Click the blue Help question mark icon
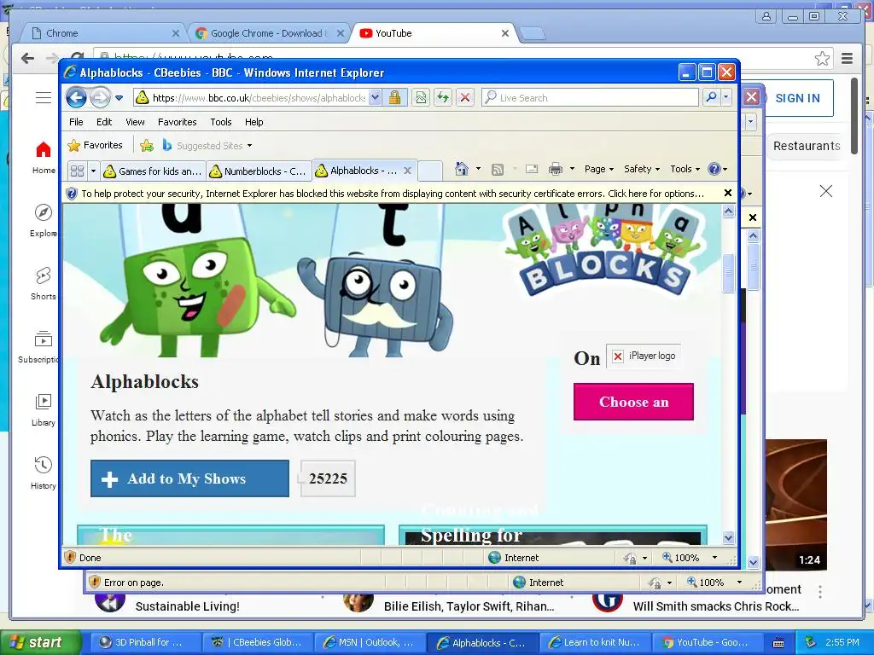874x655 pixels. click(714, 169)
